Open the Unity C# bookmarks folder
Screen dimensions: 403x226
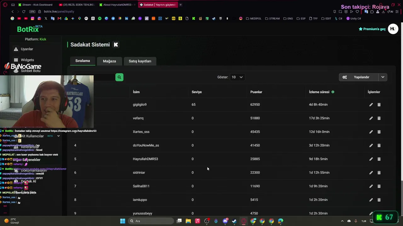[354, 19]
